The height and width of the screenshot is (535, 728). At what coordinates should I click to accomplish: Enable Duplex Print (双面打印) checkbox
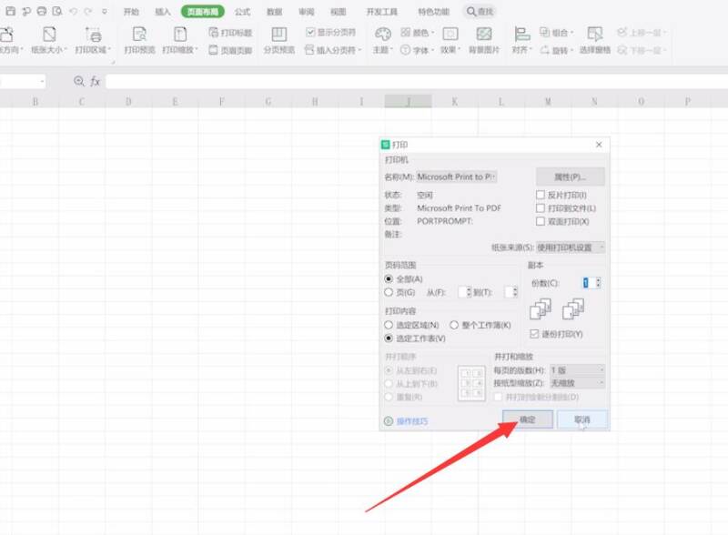(541, 221)
